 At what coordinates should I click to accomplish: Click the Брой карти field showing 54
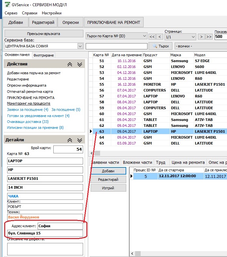coord(68,149)
